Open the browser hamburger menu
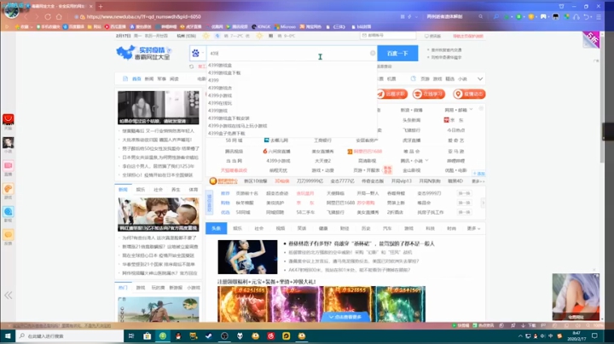The image size is (614, 344). [x=599, y=17]
